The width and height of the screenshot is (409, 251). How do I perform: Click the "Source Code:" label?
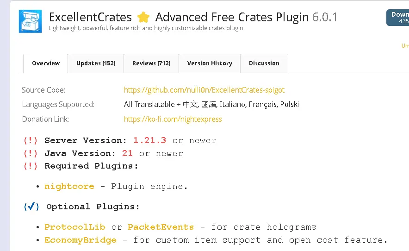[x=43, y=90]
